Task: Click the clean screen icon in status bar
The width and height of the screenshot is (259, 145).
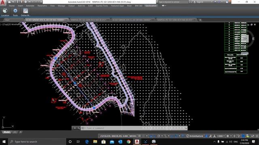Action: click(x=253, y=136)
